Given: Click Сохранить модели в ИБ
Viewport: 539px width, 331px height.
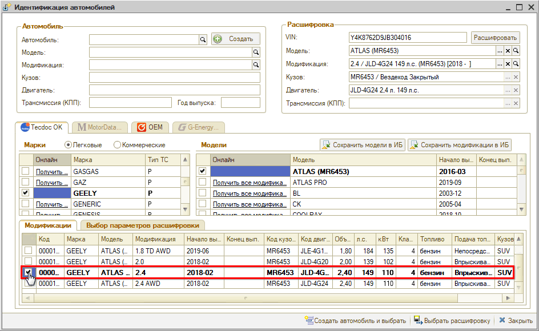Looking at the screenshot, I should (362, 145).
